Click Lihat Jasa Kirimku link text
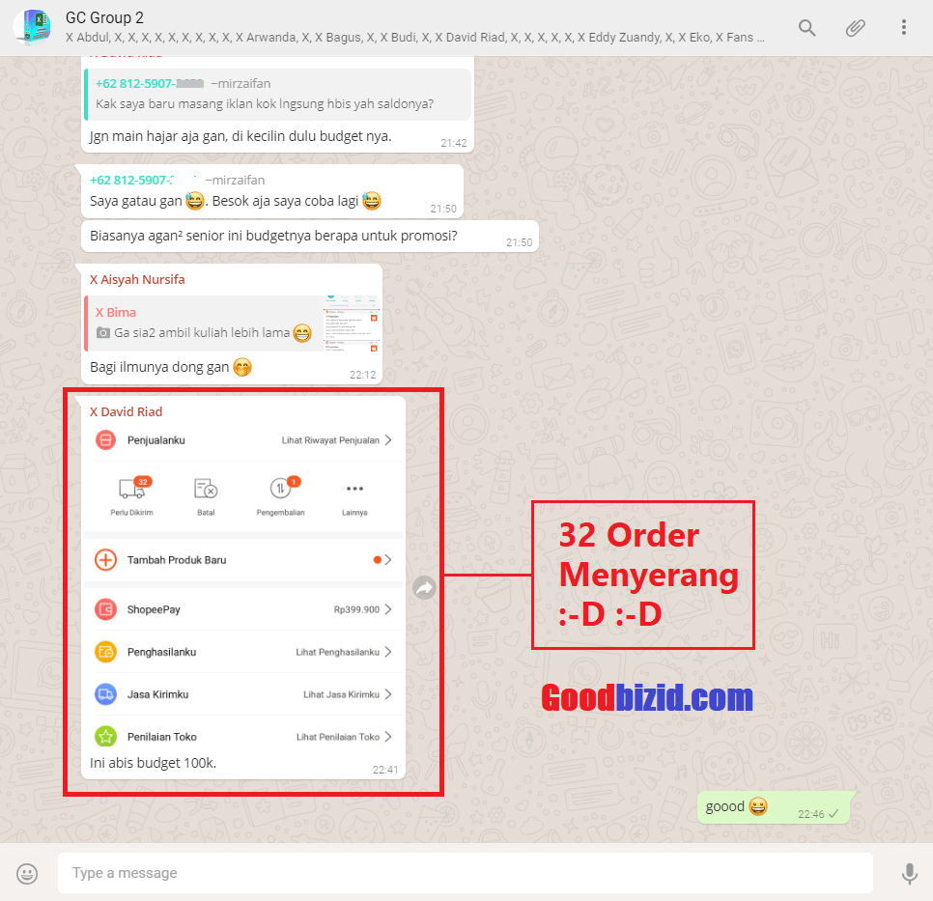 342,694
